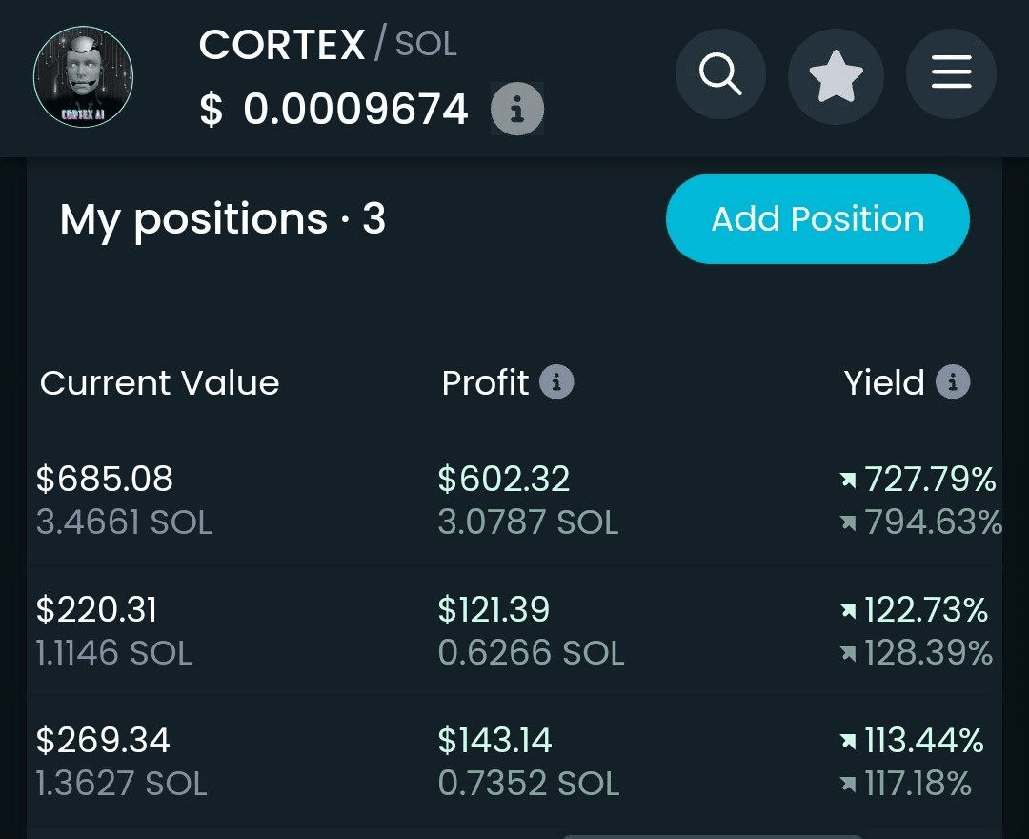Open the $220.31 position row
Image resolution: width=1029 pixels, height=839 pixels.
click(514, 631)
